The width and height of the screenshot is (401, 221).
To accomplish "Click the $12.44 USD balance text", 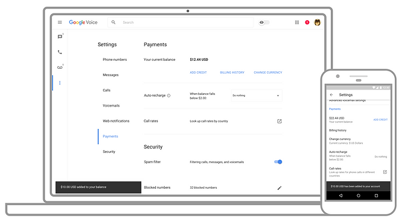I will tap(199, 60).
